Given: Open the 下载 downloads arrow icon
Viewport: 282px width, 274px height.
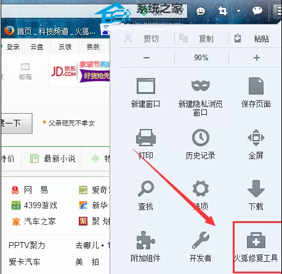Looking at the screenshot, I should pos(256,189).
